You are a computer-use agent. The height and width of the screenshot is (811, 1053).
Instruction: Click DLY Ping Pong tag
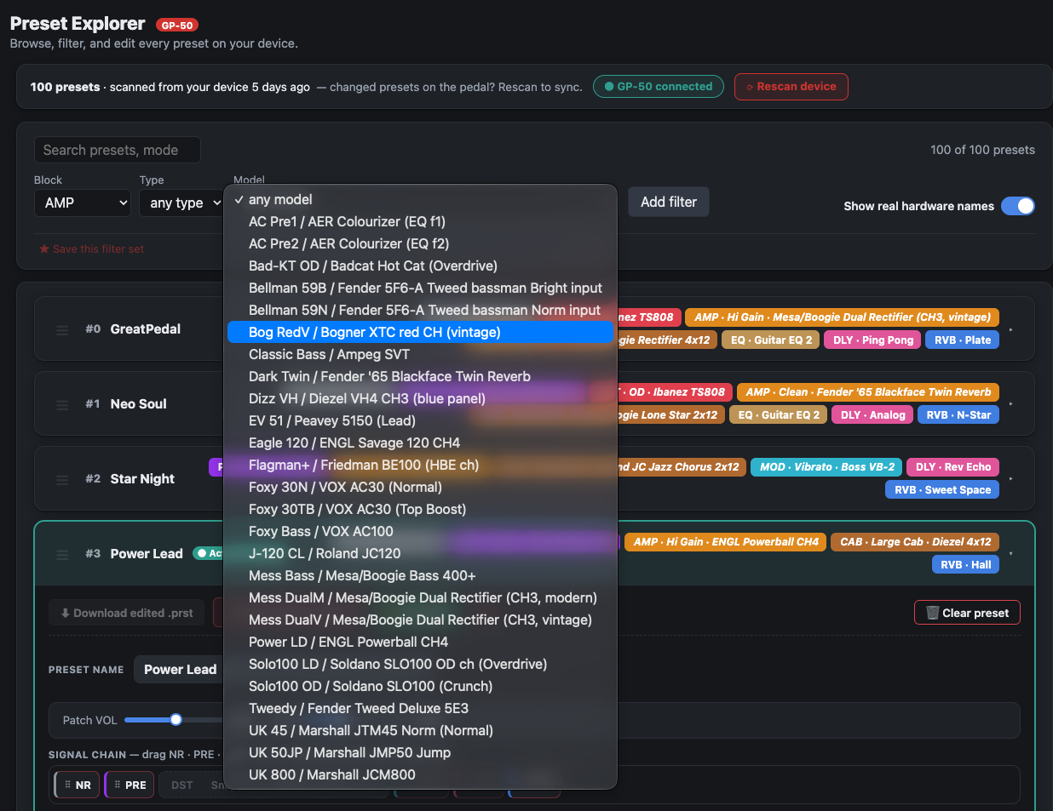pyautogui.click(x=873, y=340)
